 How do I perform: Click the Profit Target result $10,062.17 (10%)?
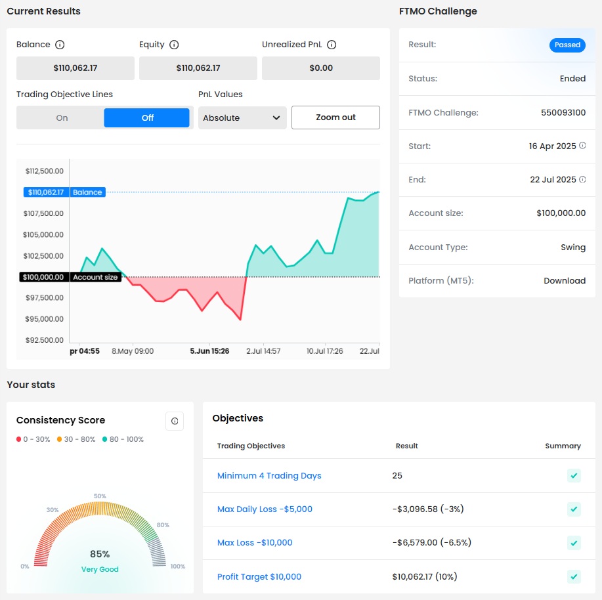click(425, 576)
